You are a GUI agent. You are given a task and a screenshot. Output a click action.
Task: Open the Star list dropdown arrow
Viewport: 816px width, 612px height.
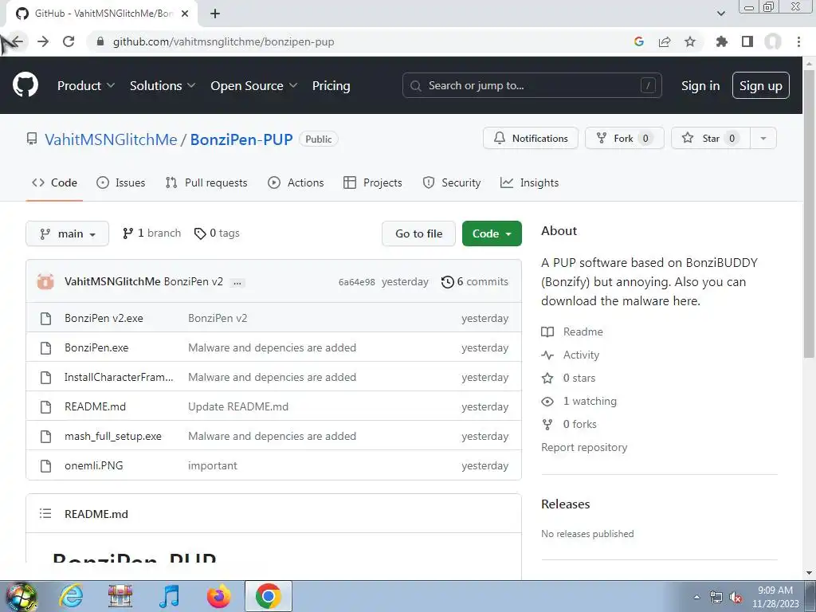point(763,139)
